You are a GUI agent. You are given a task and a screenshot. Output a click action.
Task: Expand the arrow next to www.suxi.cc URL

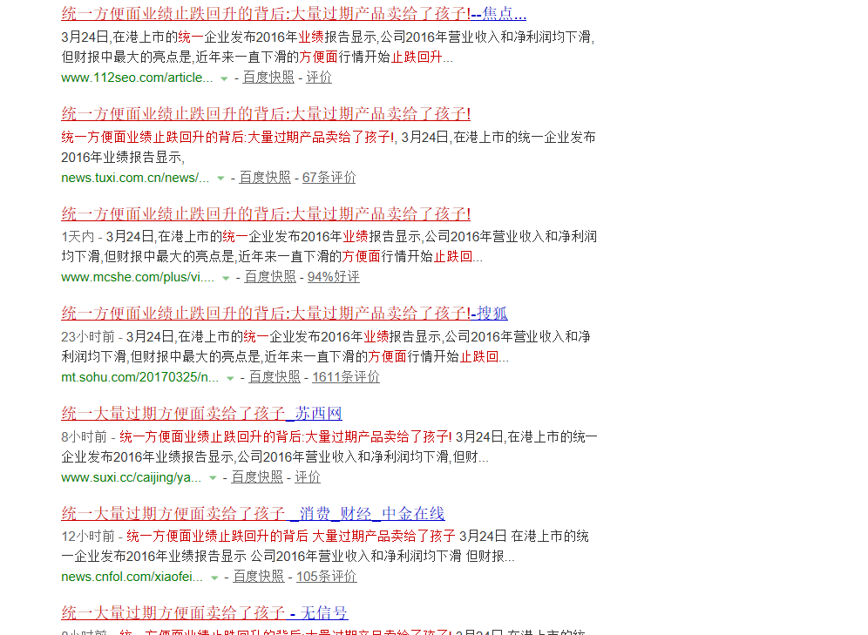pos(213,478)
